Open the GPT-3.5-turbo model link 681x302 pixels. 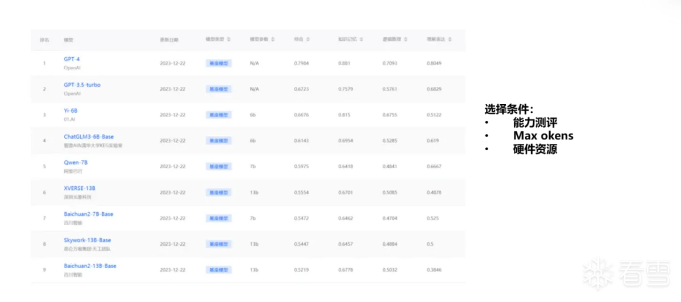pos(82,85)
